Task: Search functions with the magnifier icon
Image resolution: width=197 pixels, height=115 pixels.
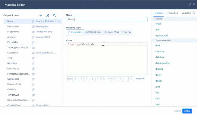Action: (x=194, y=13)
